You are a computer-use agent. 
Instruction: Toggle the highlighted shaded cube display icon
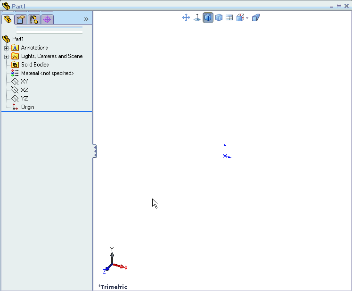pyautogui.click(x=208, y=18)
